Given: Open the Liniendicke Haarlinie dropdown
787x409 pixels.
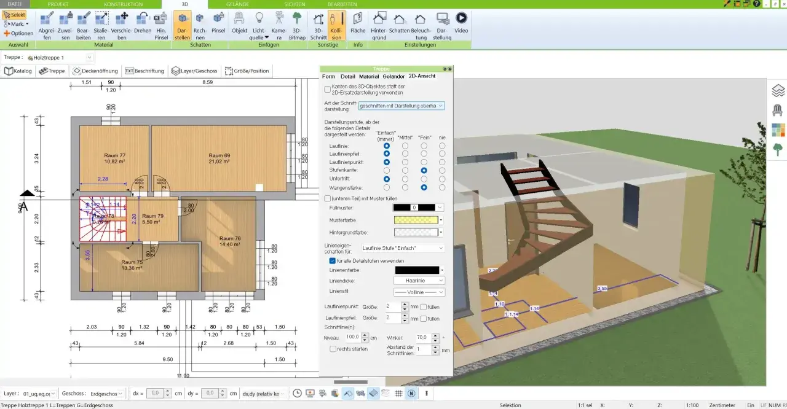Looking at the screenshot, I should tap(419, 280).
